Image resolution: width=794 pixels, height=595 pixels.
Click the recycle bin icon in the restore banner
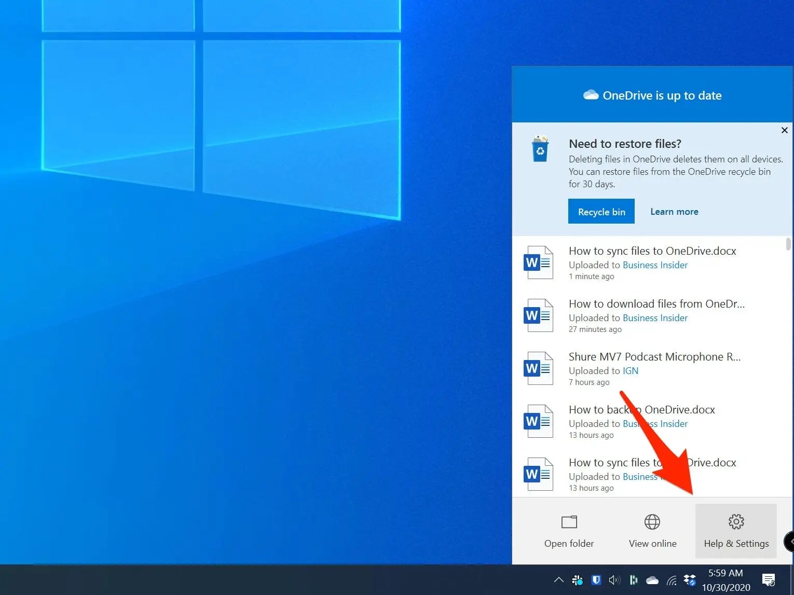click(540, 149)
